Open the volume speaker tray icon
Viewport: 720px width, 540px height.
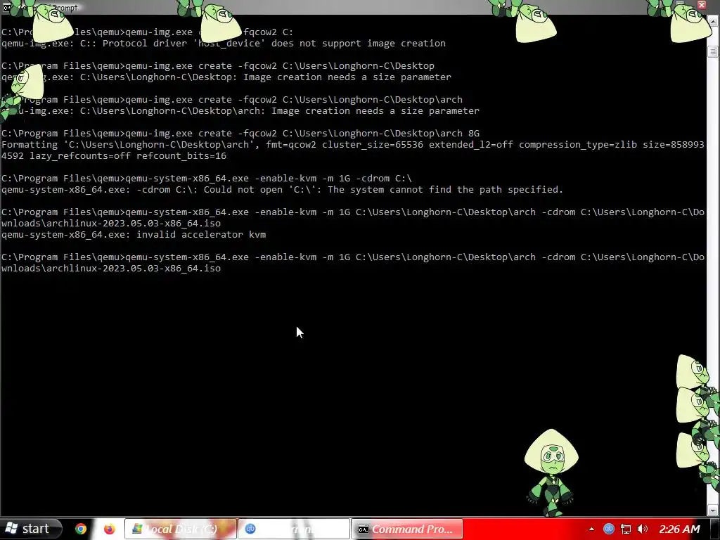tap(643, 529)
